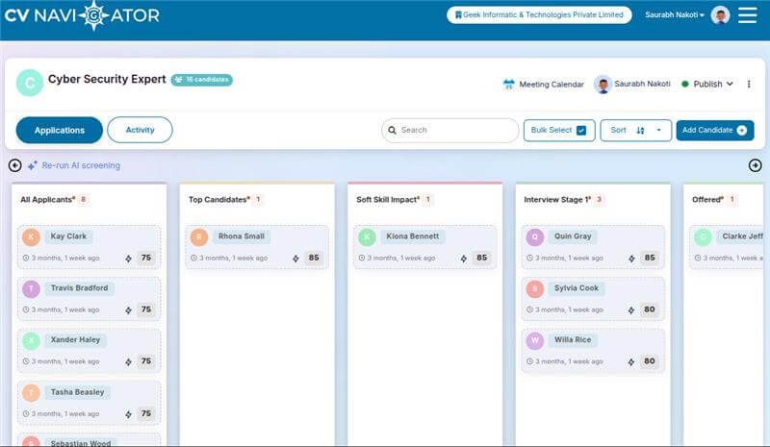Click the AI score icon on Rhona Small
Screen dimensions: 770x447
(x=295, y=258)
